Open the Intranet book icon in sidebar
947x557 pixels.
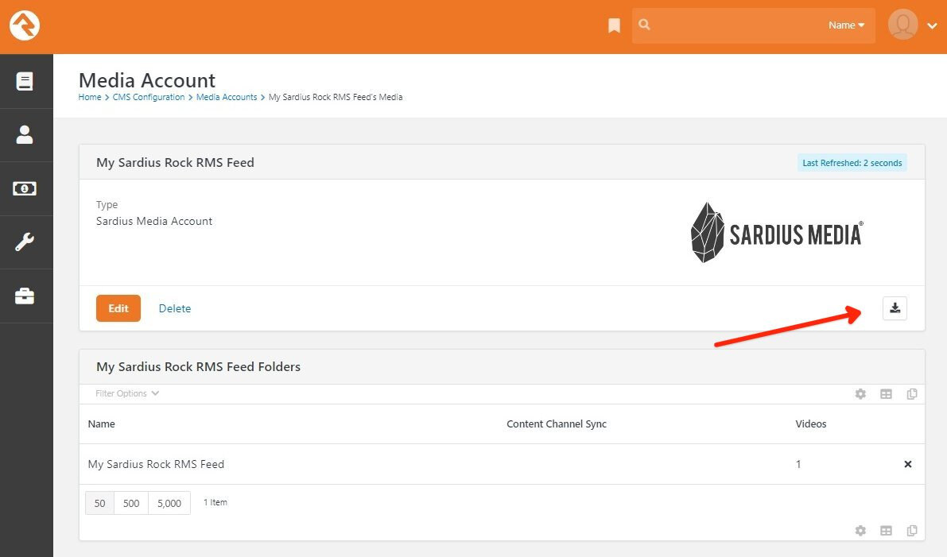[24, 81]
